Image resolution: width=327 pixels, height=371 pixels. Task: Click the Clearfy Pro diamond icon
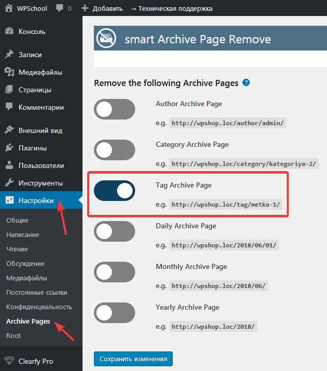tap(9, 361)
